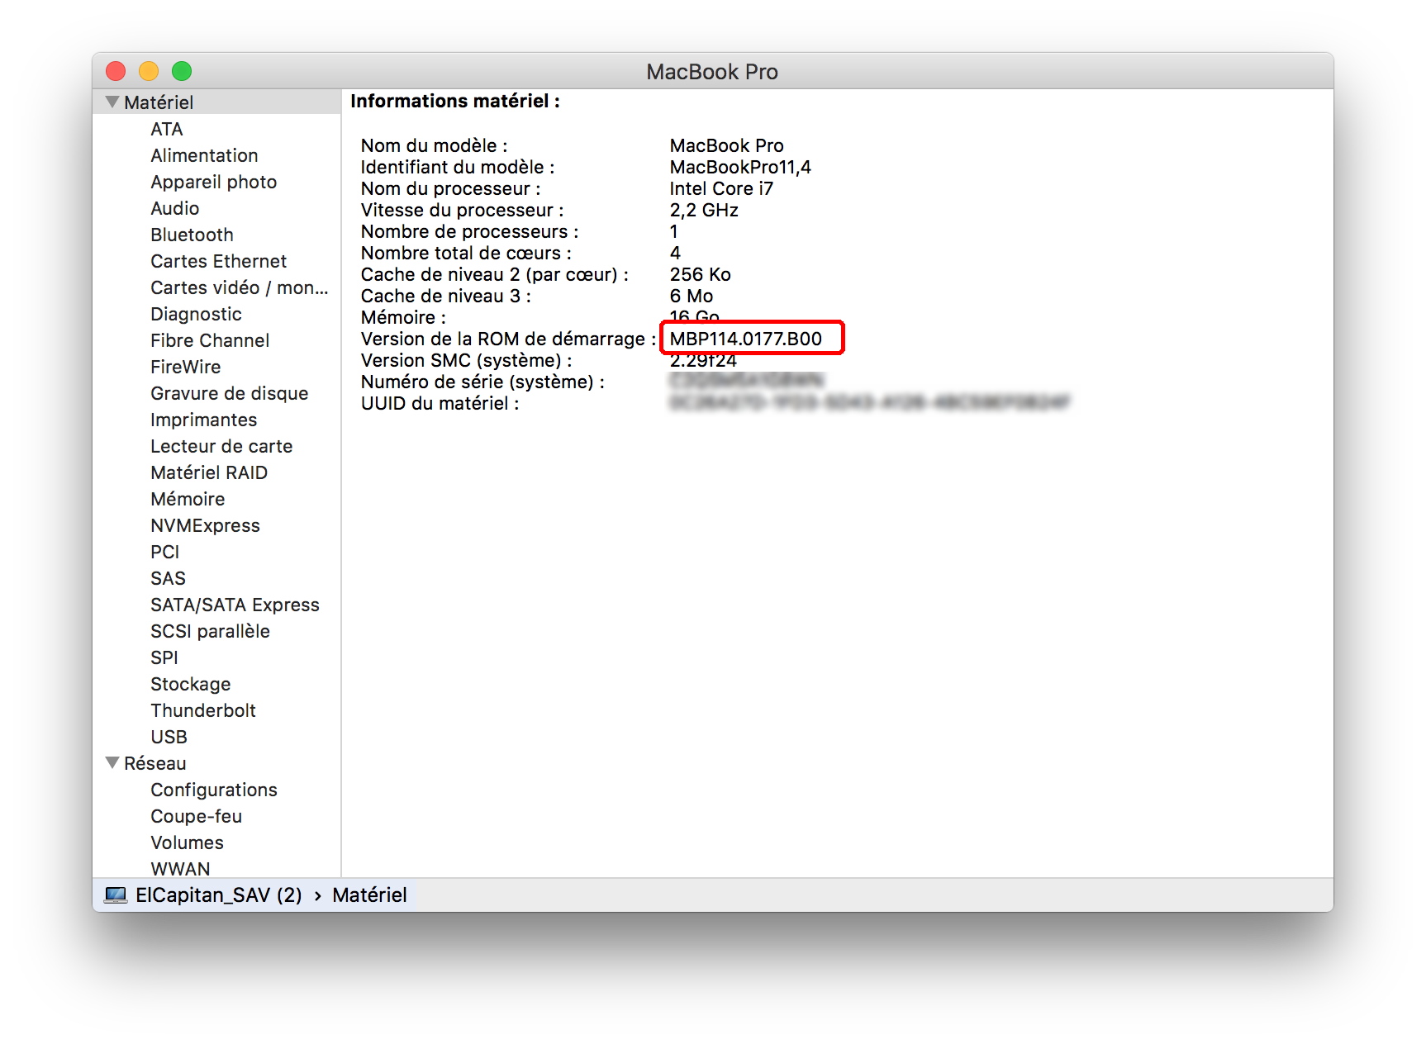Select ATA in the sidebar

pos(167,129)
